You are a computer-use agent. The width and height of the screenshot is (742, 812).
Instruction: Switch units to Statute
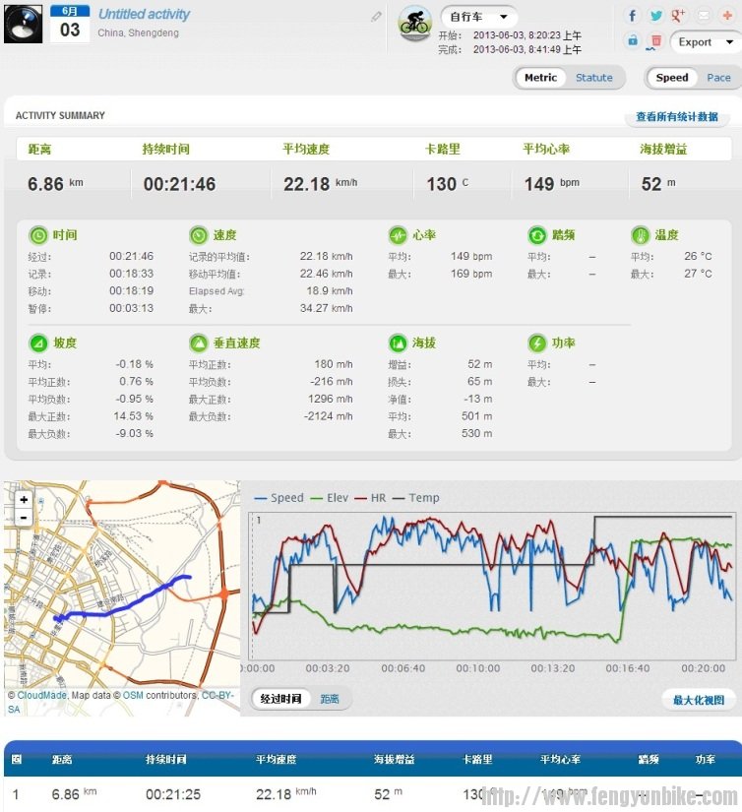593,78
